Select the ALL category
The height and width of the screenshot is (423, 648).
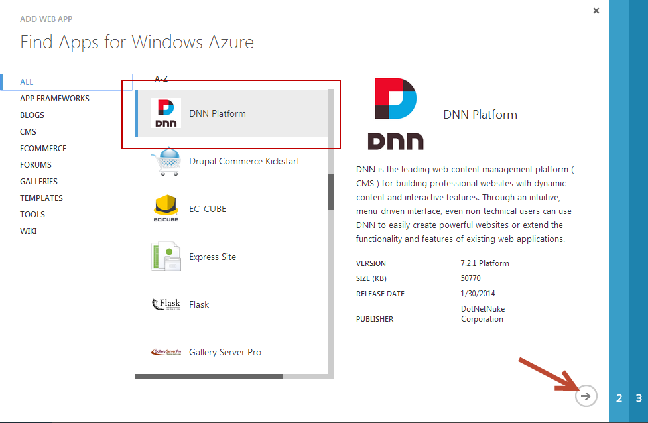66,82
